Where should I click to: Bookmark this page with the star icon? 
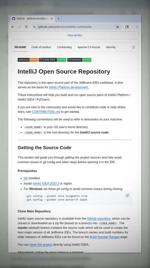pyautogui.click(x=117, y=27)
